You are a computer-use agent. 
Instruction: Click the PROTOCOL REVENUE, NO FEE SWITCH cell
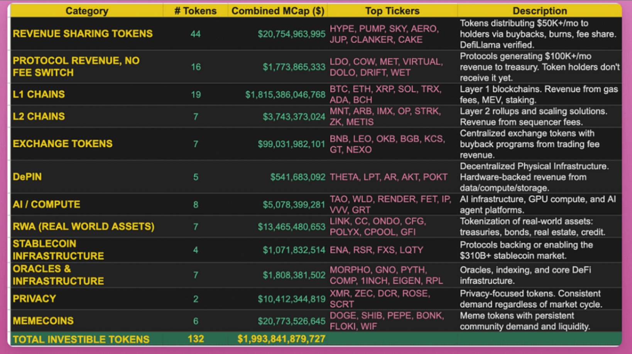[x=76, y=67]
